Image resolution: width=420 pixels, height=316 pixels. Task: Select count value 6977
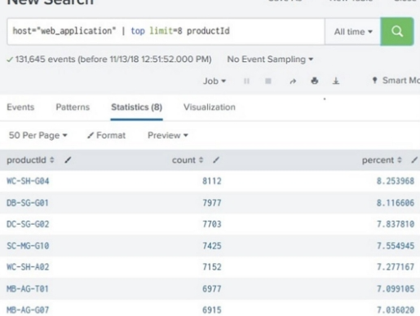pyautogui.click(x=212, y=289)
